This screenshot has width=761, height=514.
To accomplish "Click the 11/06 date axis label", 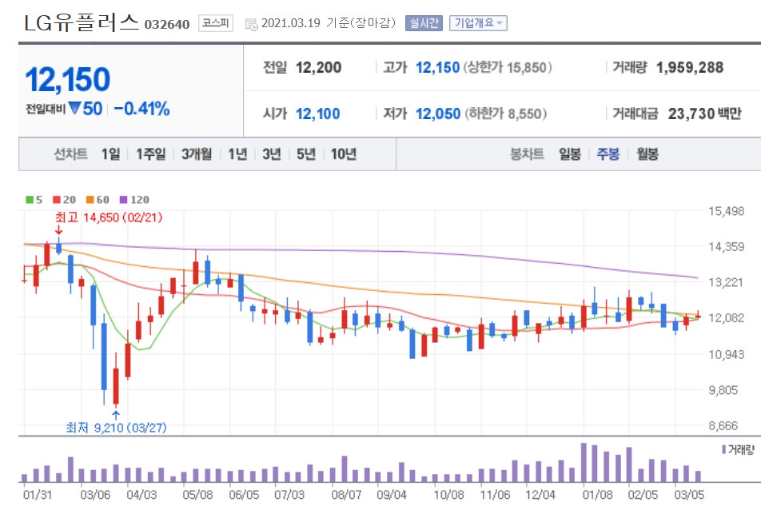I will click(495, 495).
